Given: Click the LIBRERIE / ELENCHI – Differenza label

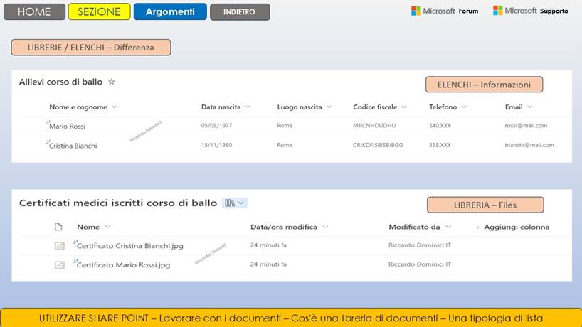Looking at the screenshot, I should pos(91,48).
